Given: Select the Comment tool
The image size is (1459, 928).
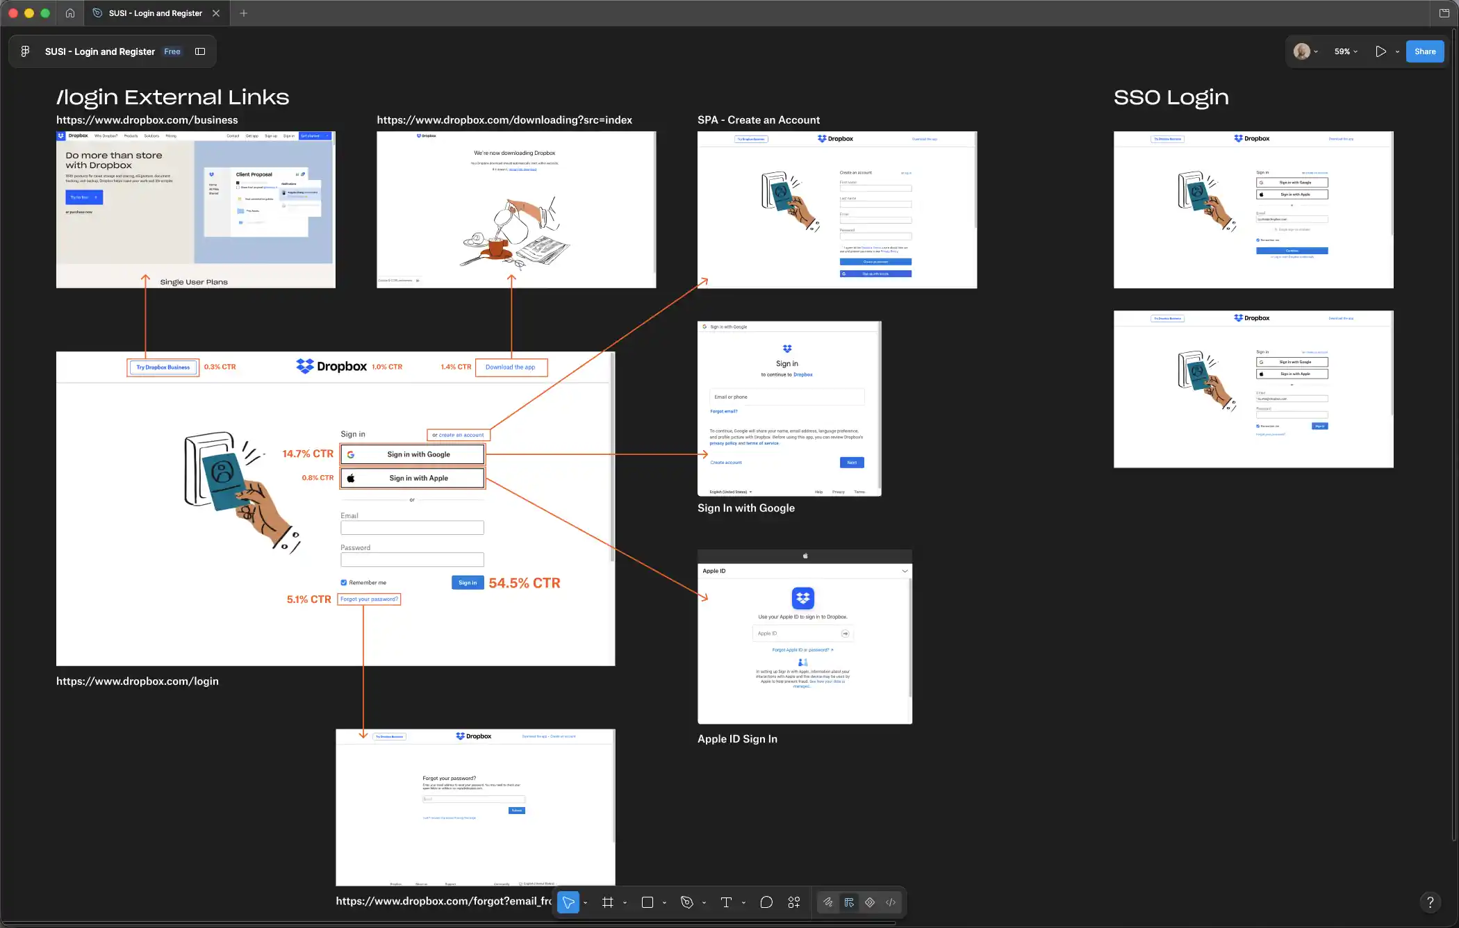Looking at the screenshot, I should tap(766, 902).
